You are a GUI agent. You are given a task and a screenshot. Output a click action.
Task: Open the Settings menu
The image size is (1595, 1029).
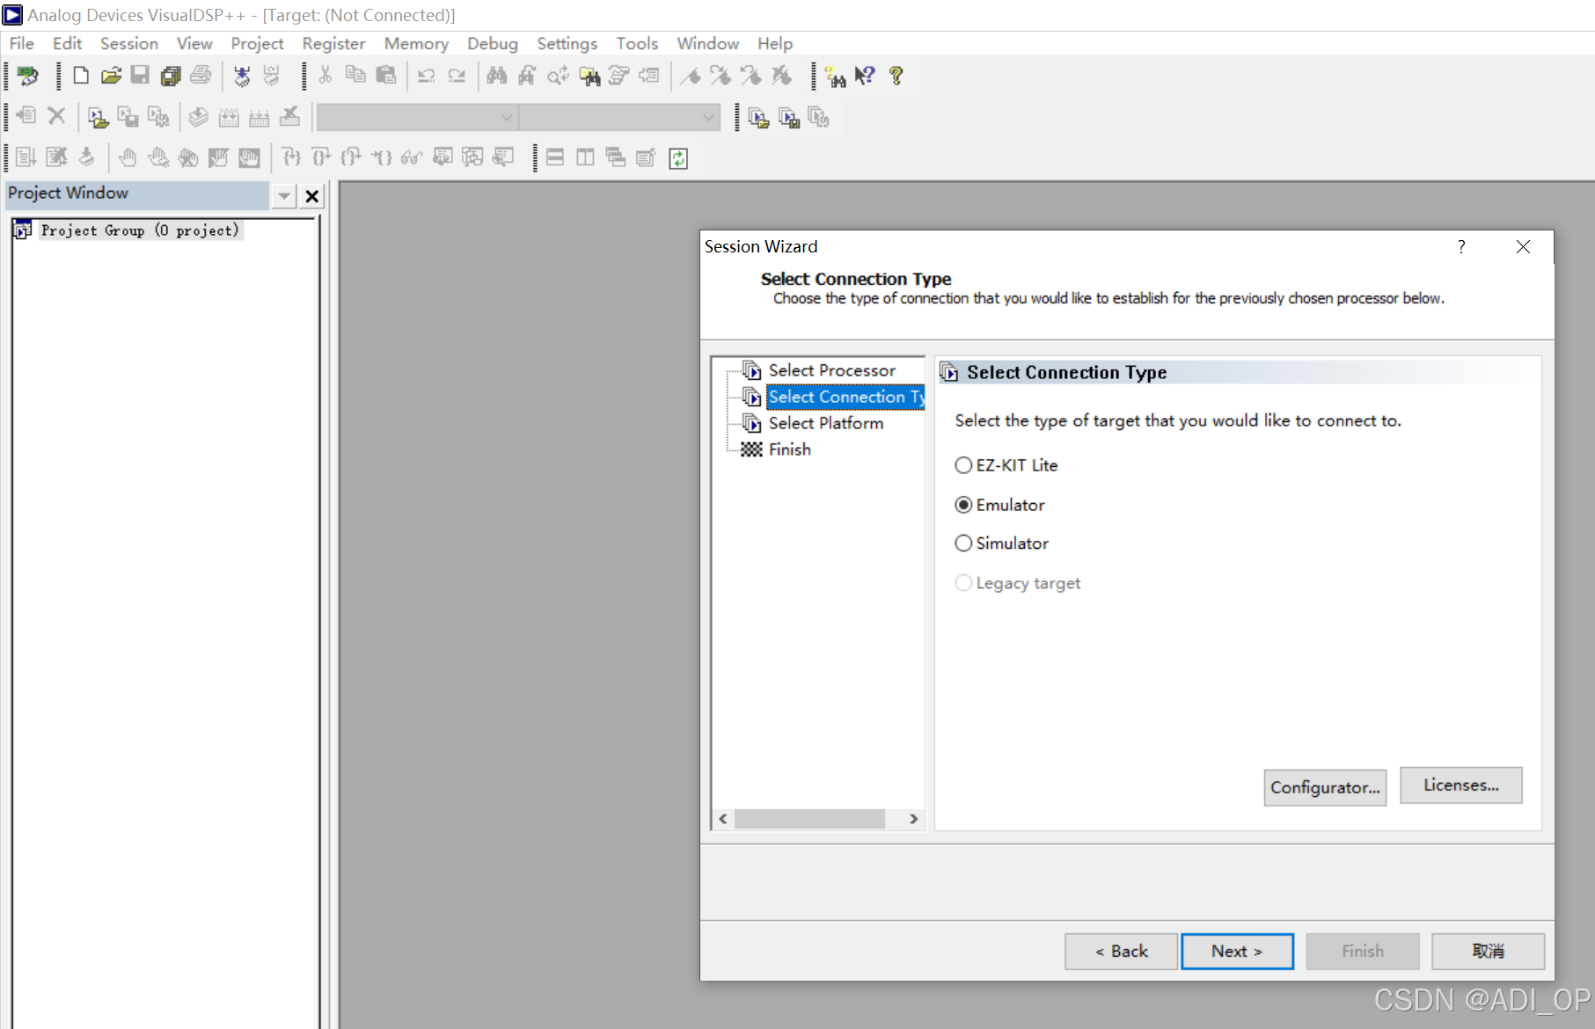click(x=567, y=43)
